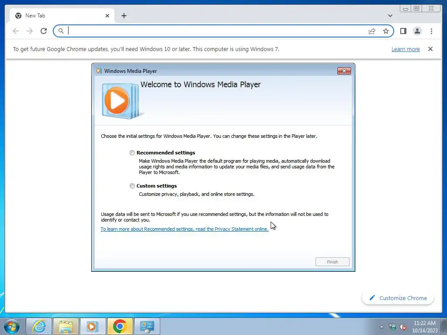Switch to Windows Media Player taskbar icon
447x335 pixels.
93,326
